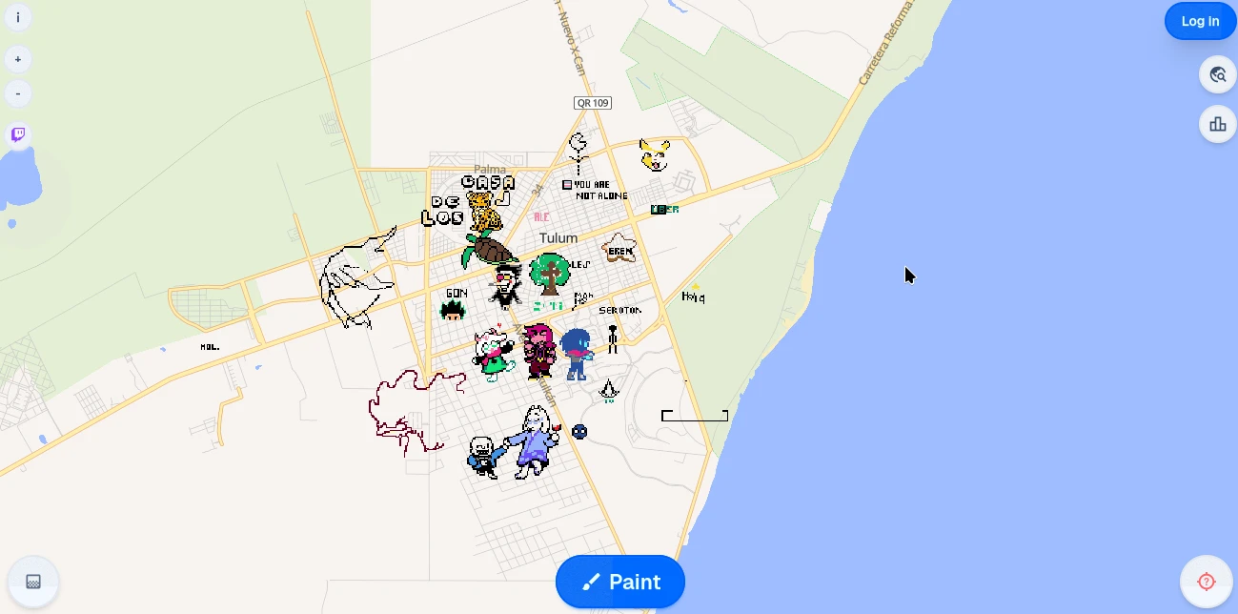
Task: Open the Twitch icon link
Action: click(x=18, y=134)
